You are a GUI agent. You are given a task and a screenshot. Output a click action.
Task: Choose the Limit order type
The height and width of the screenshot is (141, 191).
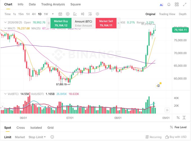point(8,137)
